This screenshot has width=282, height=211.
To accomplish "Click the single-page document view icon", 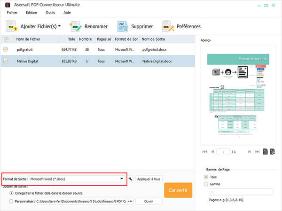I will pyautogui.click(x=266, y=151).
